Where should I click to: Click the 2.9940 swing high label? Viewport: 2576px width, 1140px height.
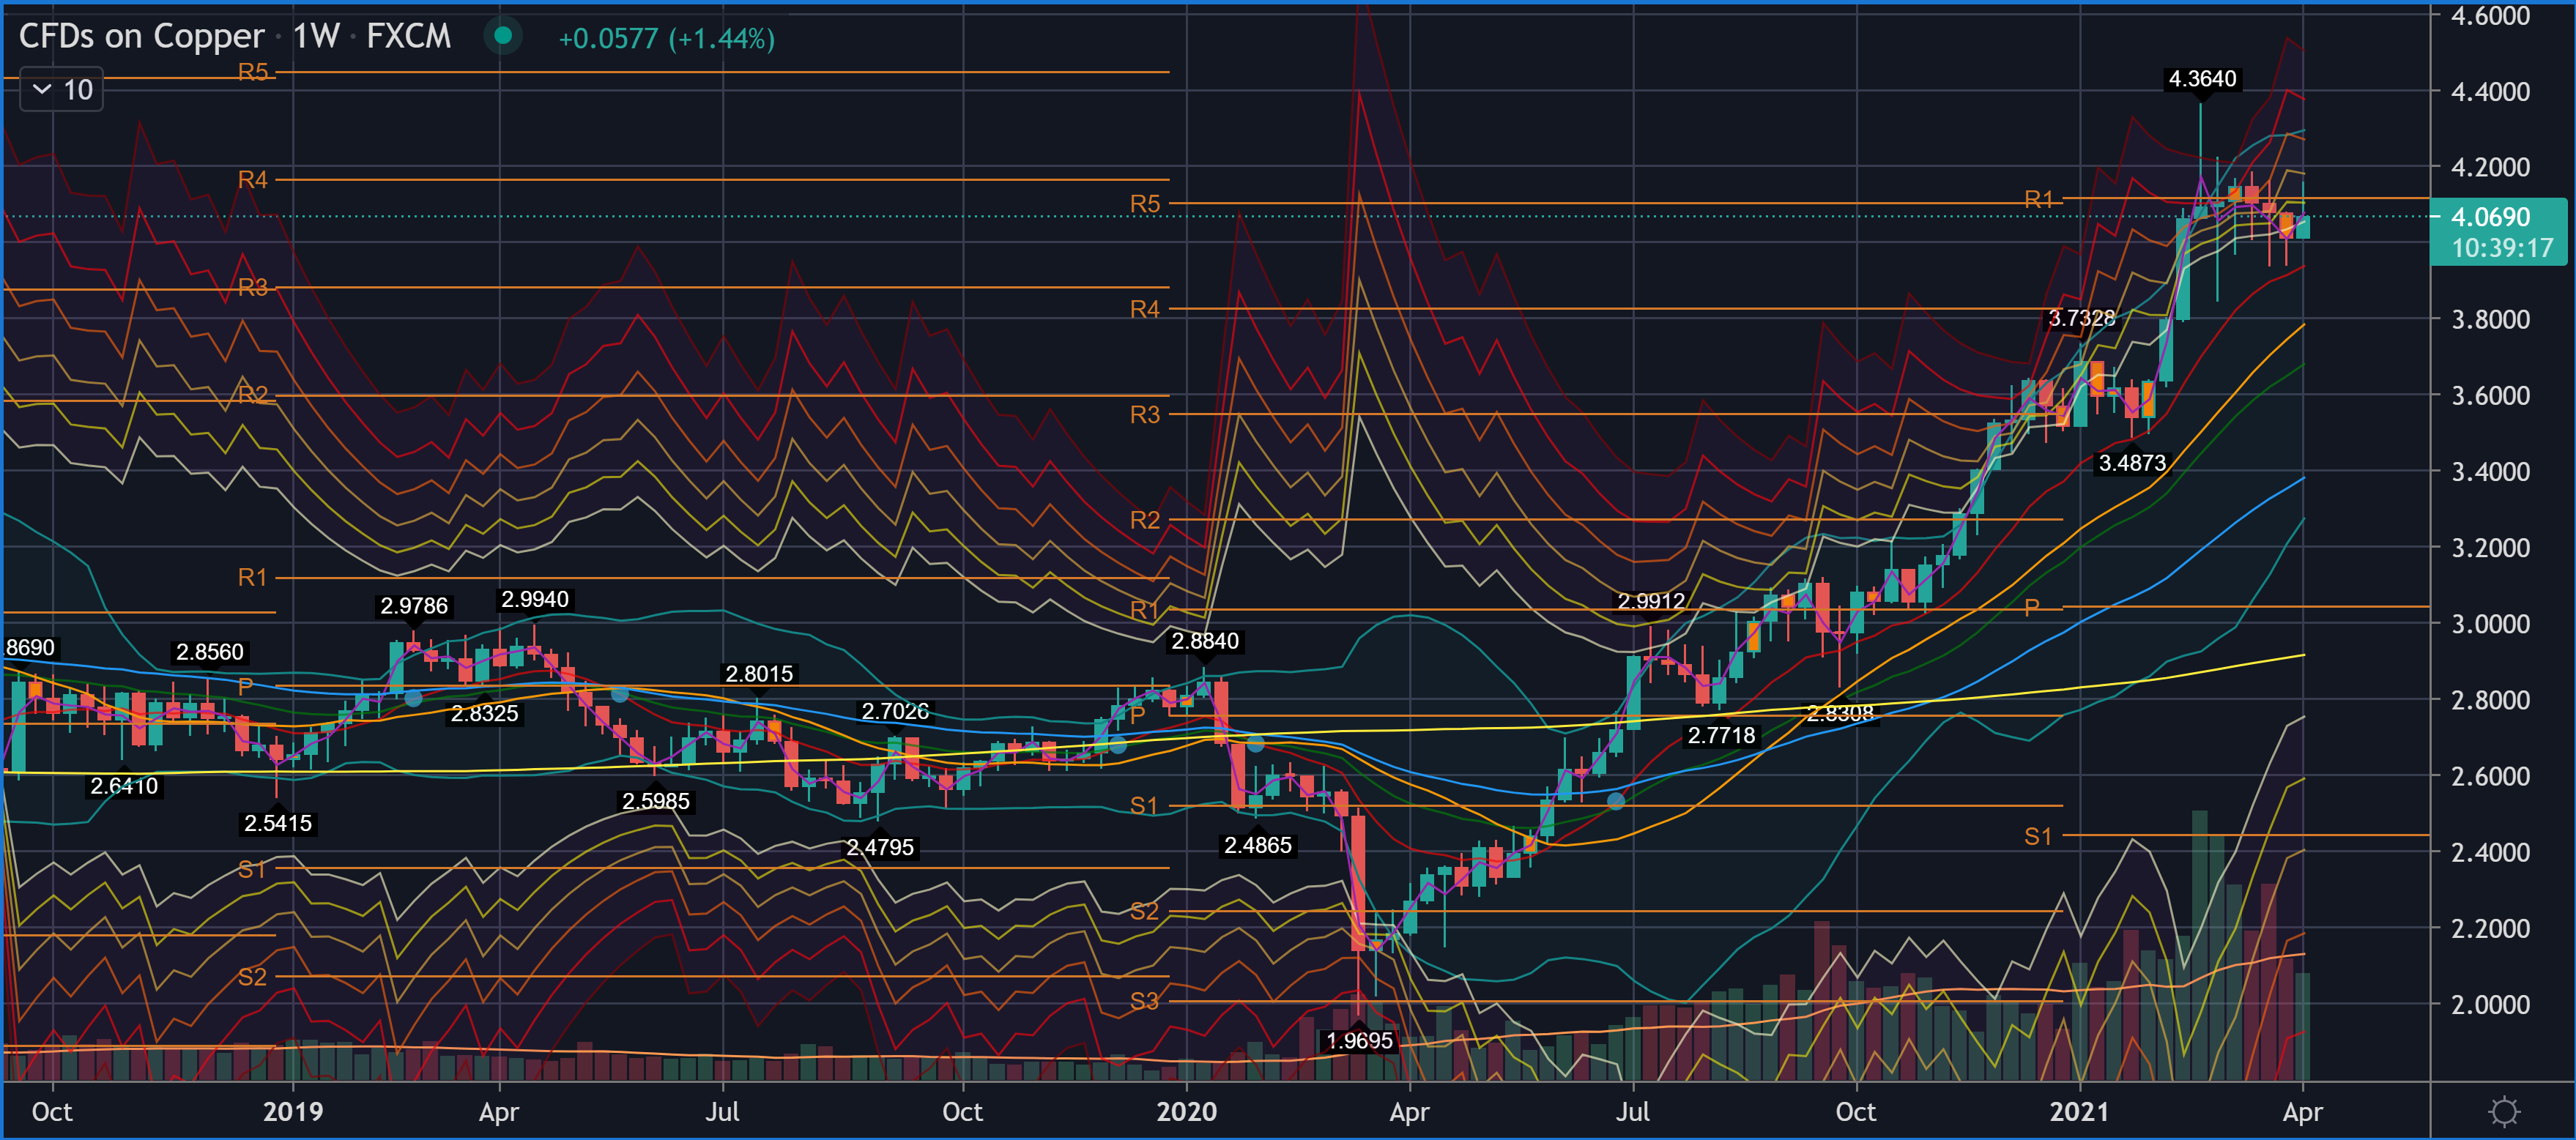pos(535,599)
